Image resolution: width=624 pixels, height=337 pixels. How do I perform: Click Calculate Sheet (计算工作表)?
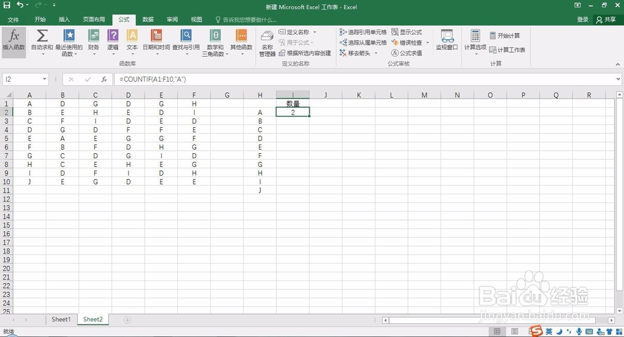tap(507, 50)
